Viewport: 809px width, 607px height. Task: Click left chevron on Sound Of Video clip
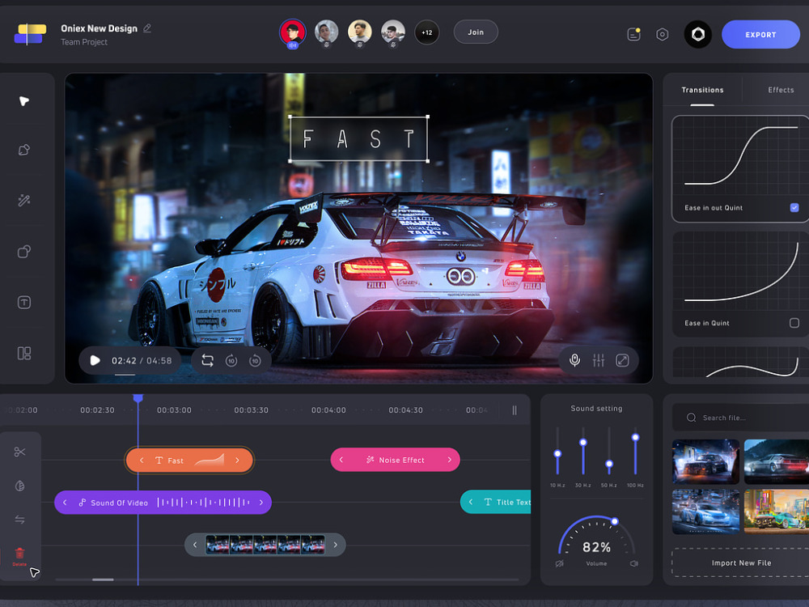coord(65,503)
